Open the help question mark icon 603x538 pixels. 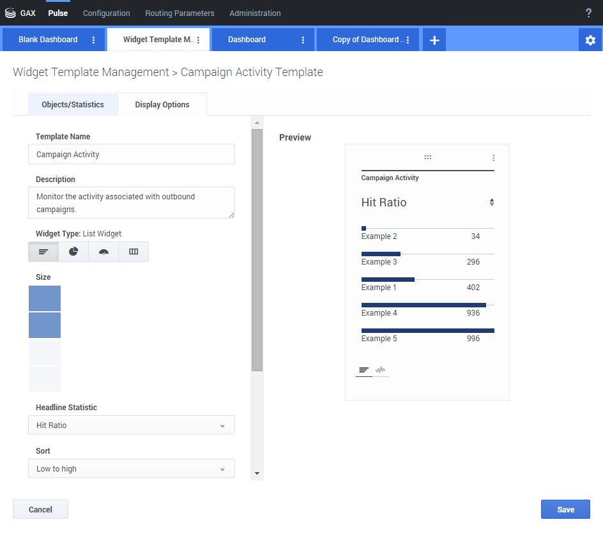[x=588, y=13]
